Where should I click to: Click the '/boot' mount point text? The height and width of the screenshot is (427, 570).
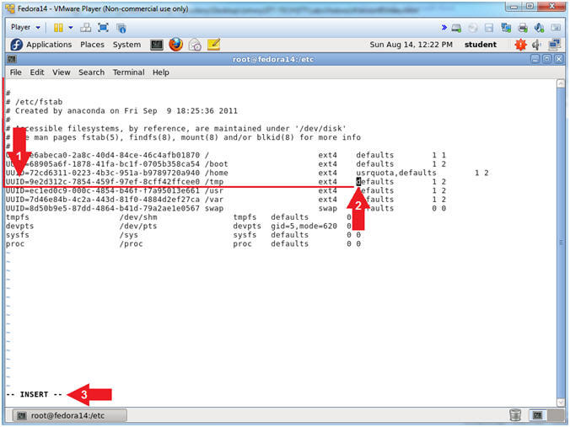[217, 164]
